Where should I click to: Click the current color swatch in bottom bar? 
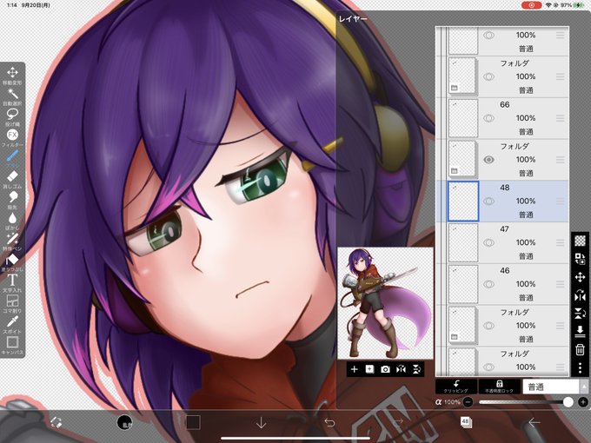coord(193,422)
